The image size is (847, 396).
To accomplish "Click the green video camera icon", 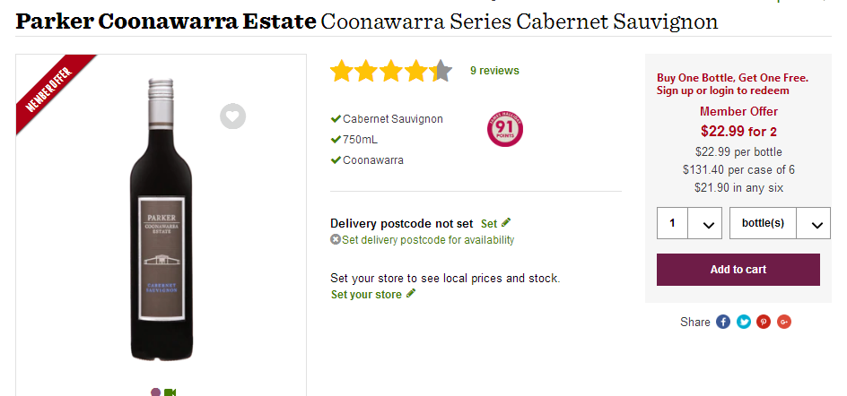I will [170, 392].
